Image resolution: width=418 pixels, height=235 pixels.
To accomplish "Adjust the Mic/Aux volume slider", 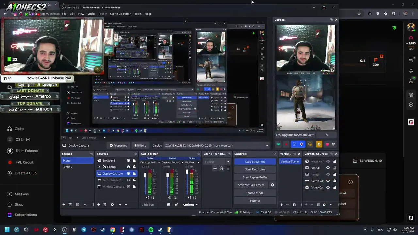I will 187,172.
